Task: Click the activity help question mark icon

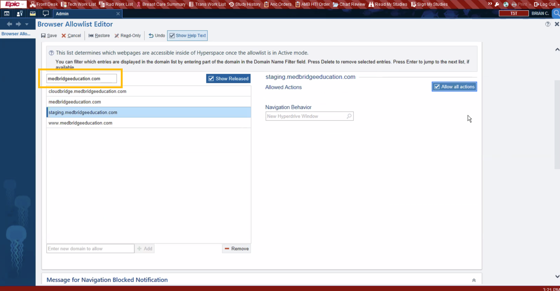Action: (548, 24)
